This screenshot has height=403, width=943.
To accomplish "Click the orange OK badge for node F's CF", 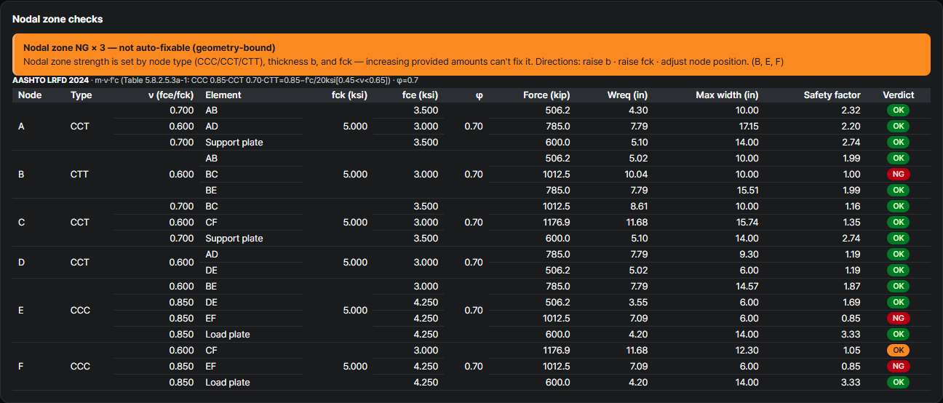I will [x=898, y=351].
